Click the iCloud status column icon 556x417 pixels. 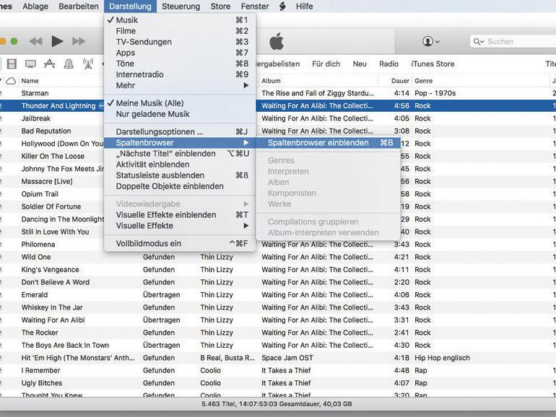pos(11,81)
